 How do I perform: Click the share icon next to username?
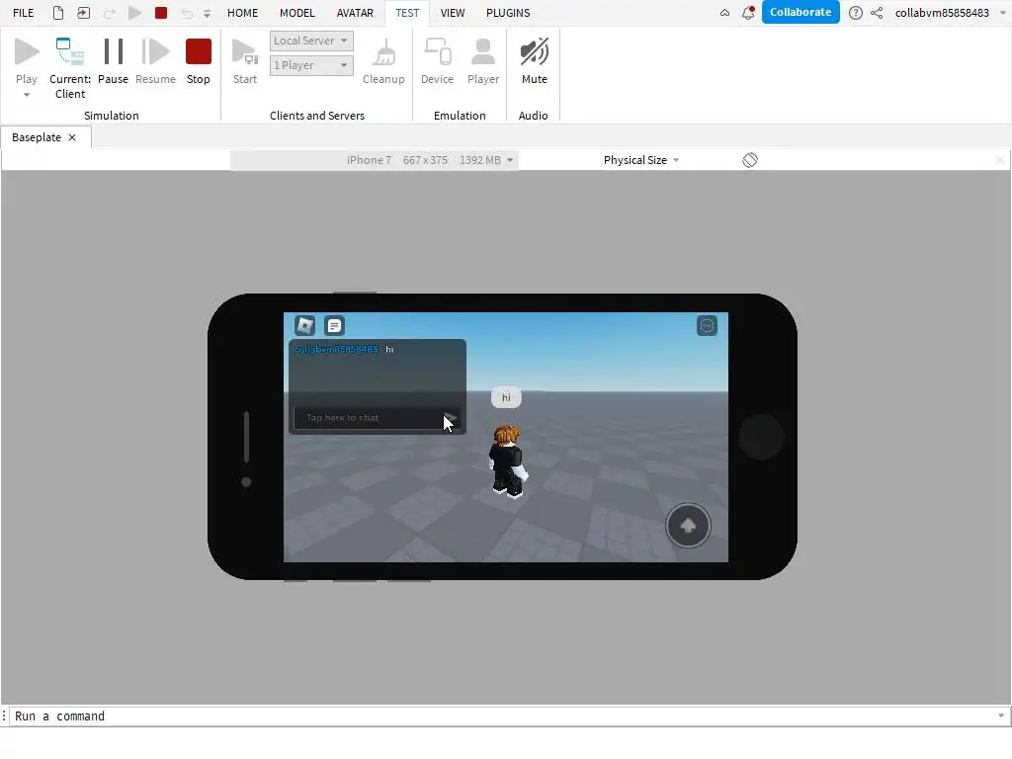point(877,13)
